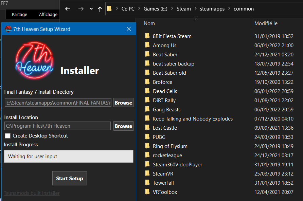The height and width of the screenshot is (201, 303).
Task: Sort by the 'Modifié le' column header
Action: pyautogui.click(x=266, y=23)
